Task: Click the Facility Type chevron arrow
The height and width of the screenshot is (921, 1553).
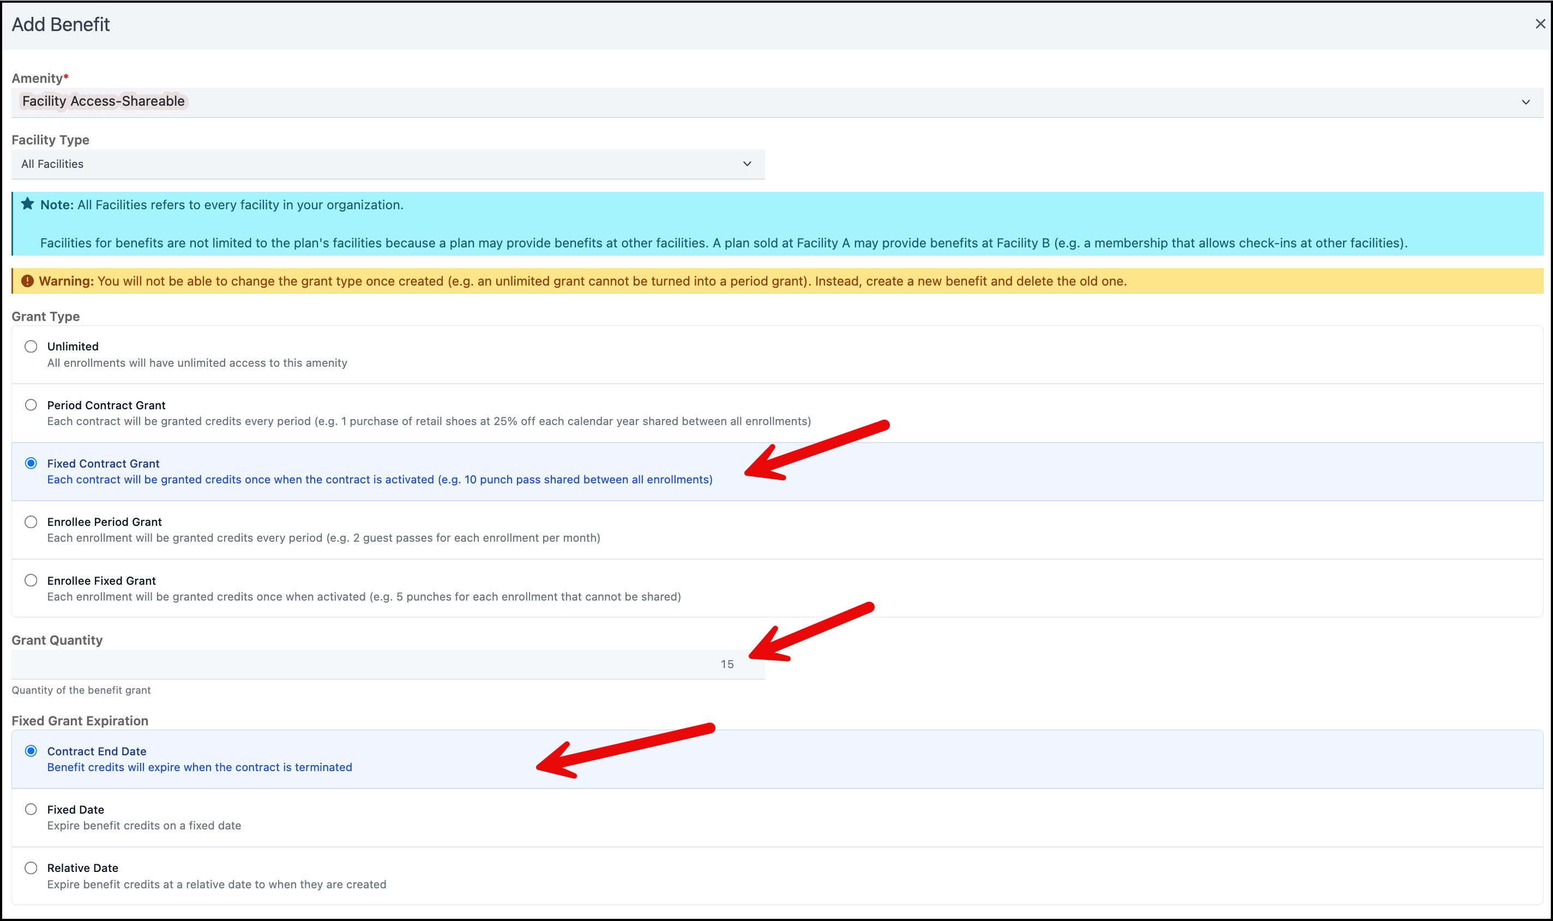Action: point(747,164)
